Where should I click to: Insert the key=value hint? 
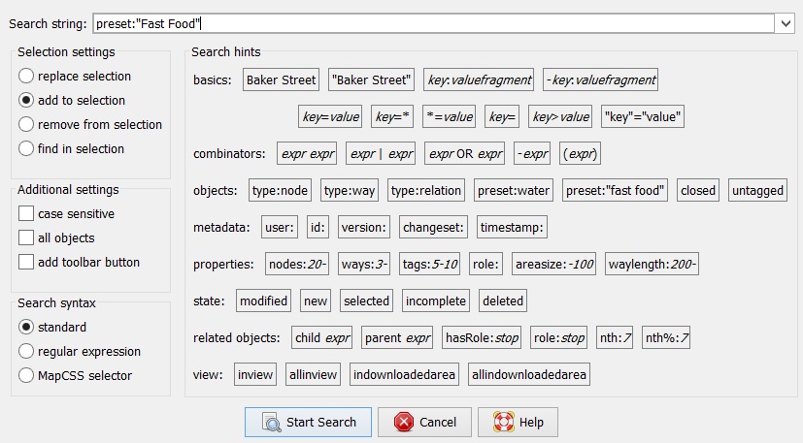(330, 116)
